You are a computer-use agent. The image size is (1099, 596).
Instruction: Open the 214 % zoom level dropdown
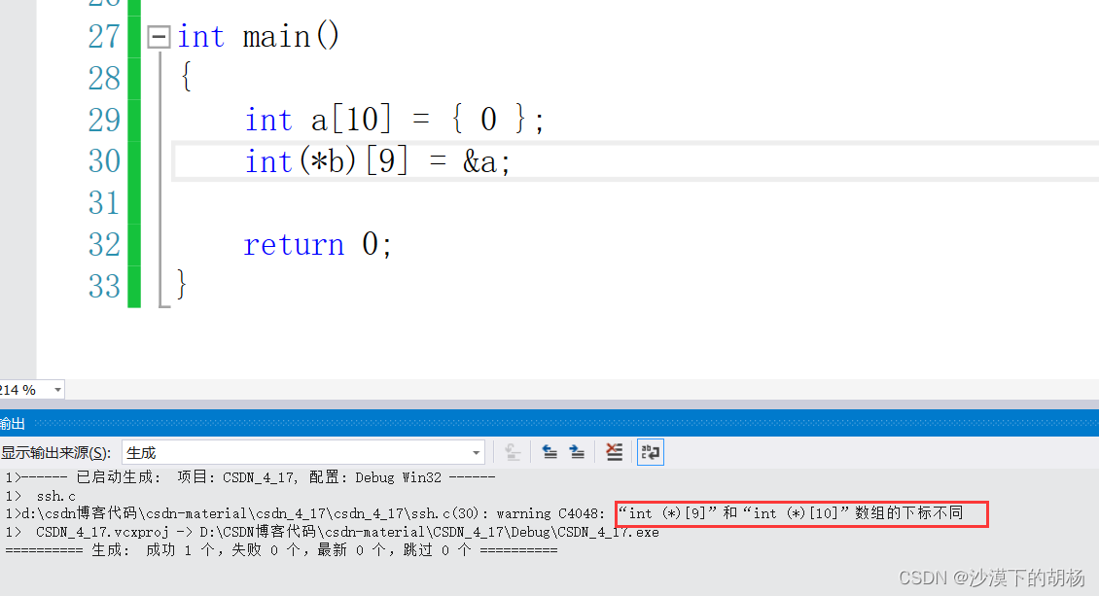point(57,390)
